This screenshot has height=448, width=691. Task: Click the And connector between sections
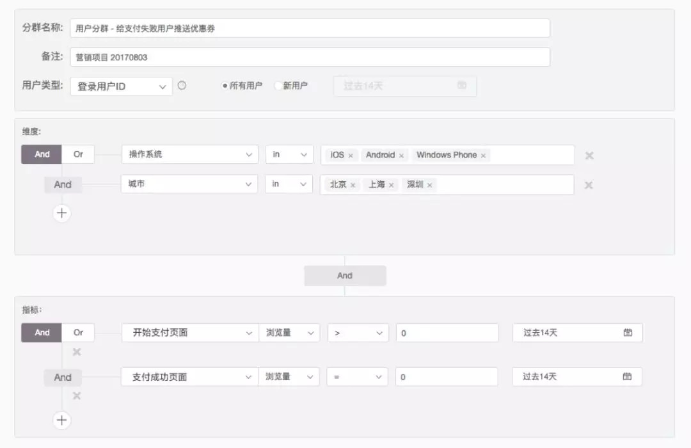point(345,275)
